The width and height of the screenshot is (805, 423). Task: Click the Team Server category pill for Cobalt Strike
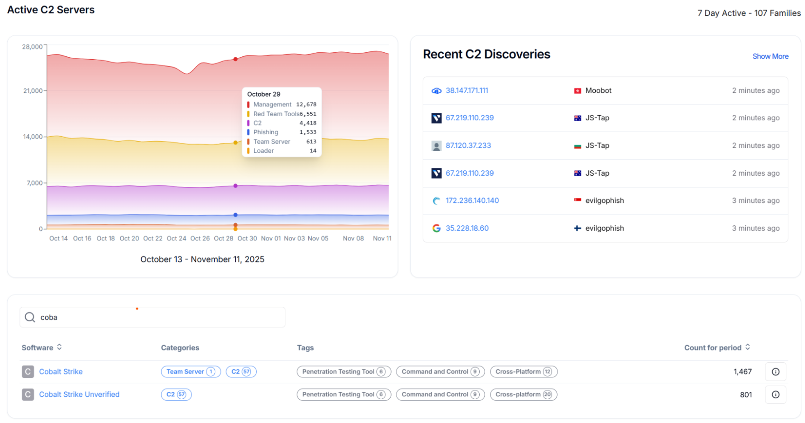pos(191,372)
